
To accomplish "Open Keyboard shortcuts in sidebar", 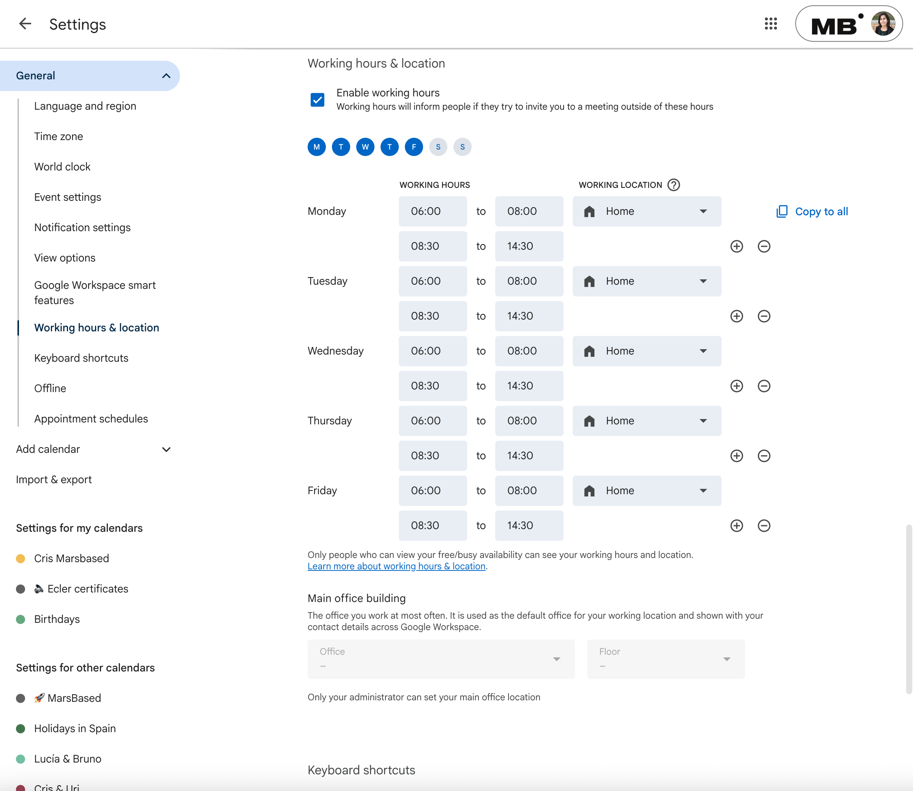I will (81, 358).
